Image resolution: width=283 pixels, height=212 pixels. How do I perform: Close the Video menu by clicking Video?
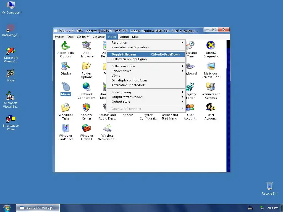112,37
